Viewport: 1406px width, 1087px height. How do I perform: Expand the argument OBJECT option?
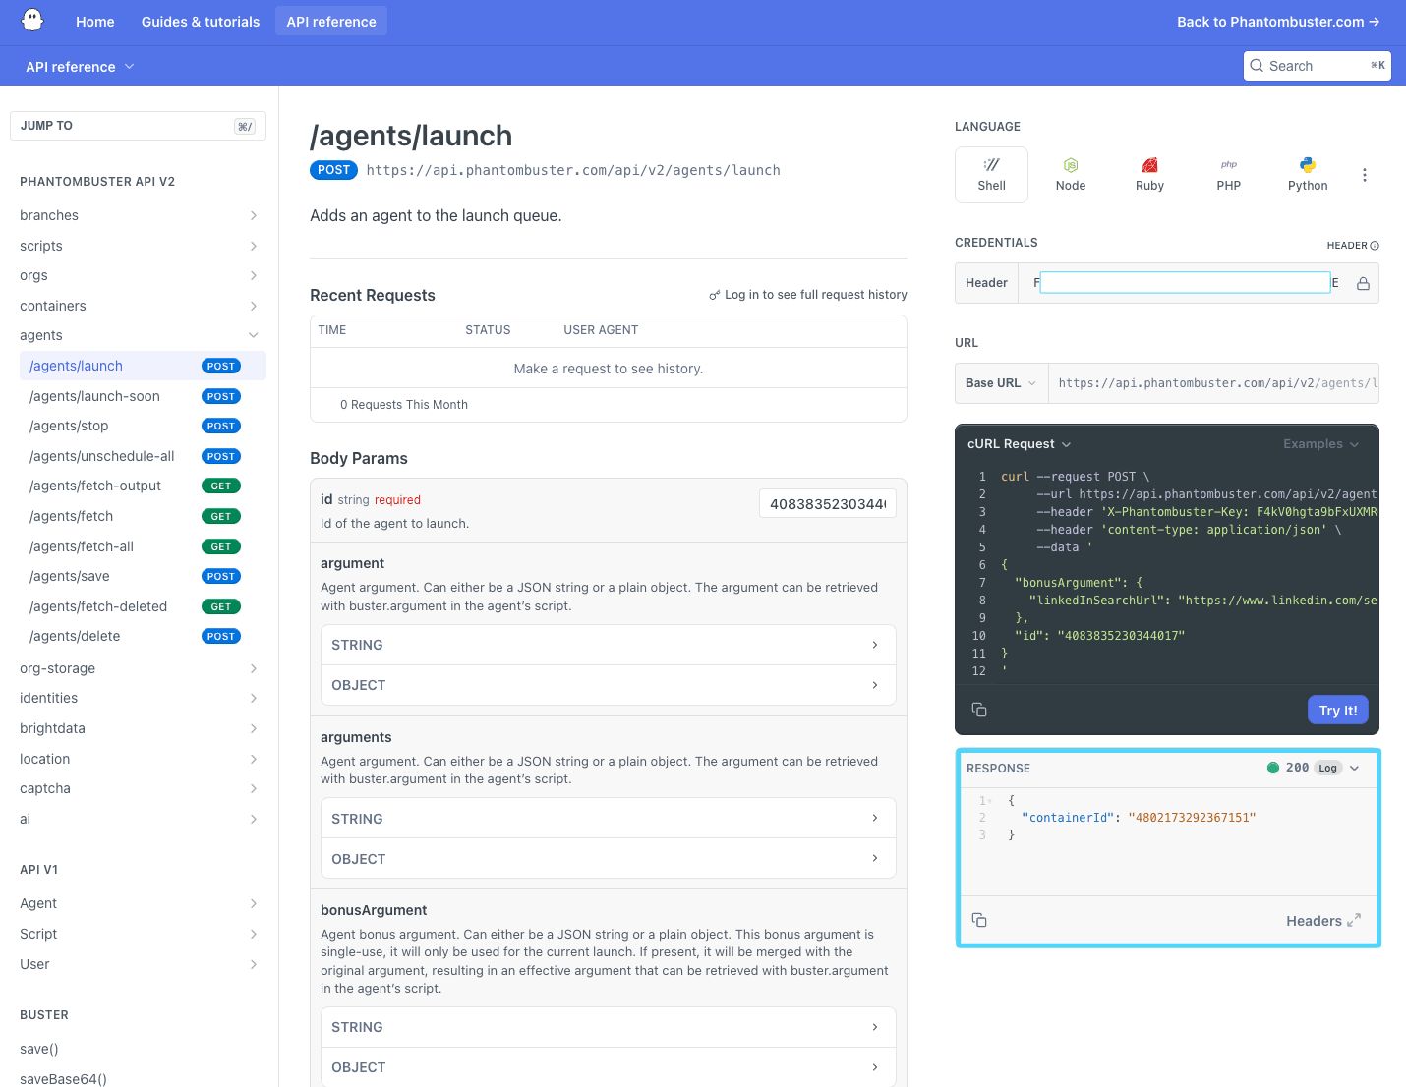coord(608,685)
